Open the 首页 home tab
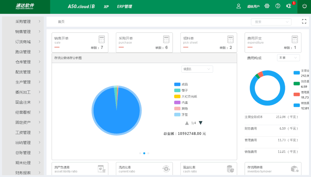 pos(61,22)
